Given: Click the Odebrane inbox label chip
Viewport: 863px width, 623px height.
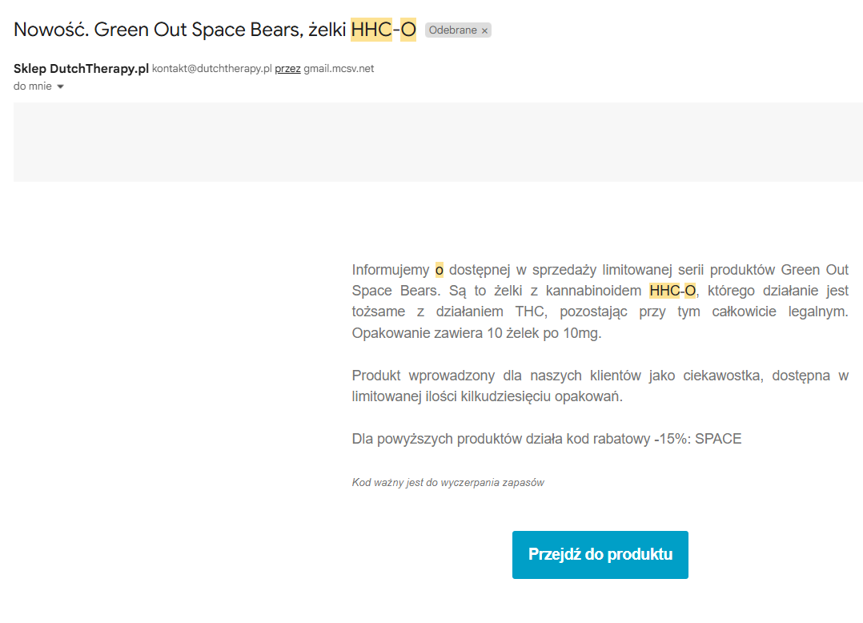Looking at the screenshot, I should [x=452, y=30].
